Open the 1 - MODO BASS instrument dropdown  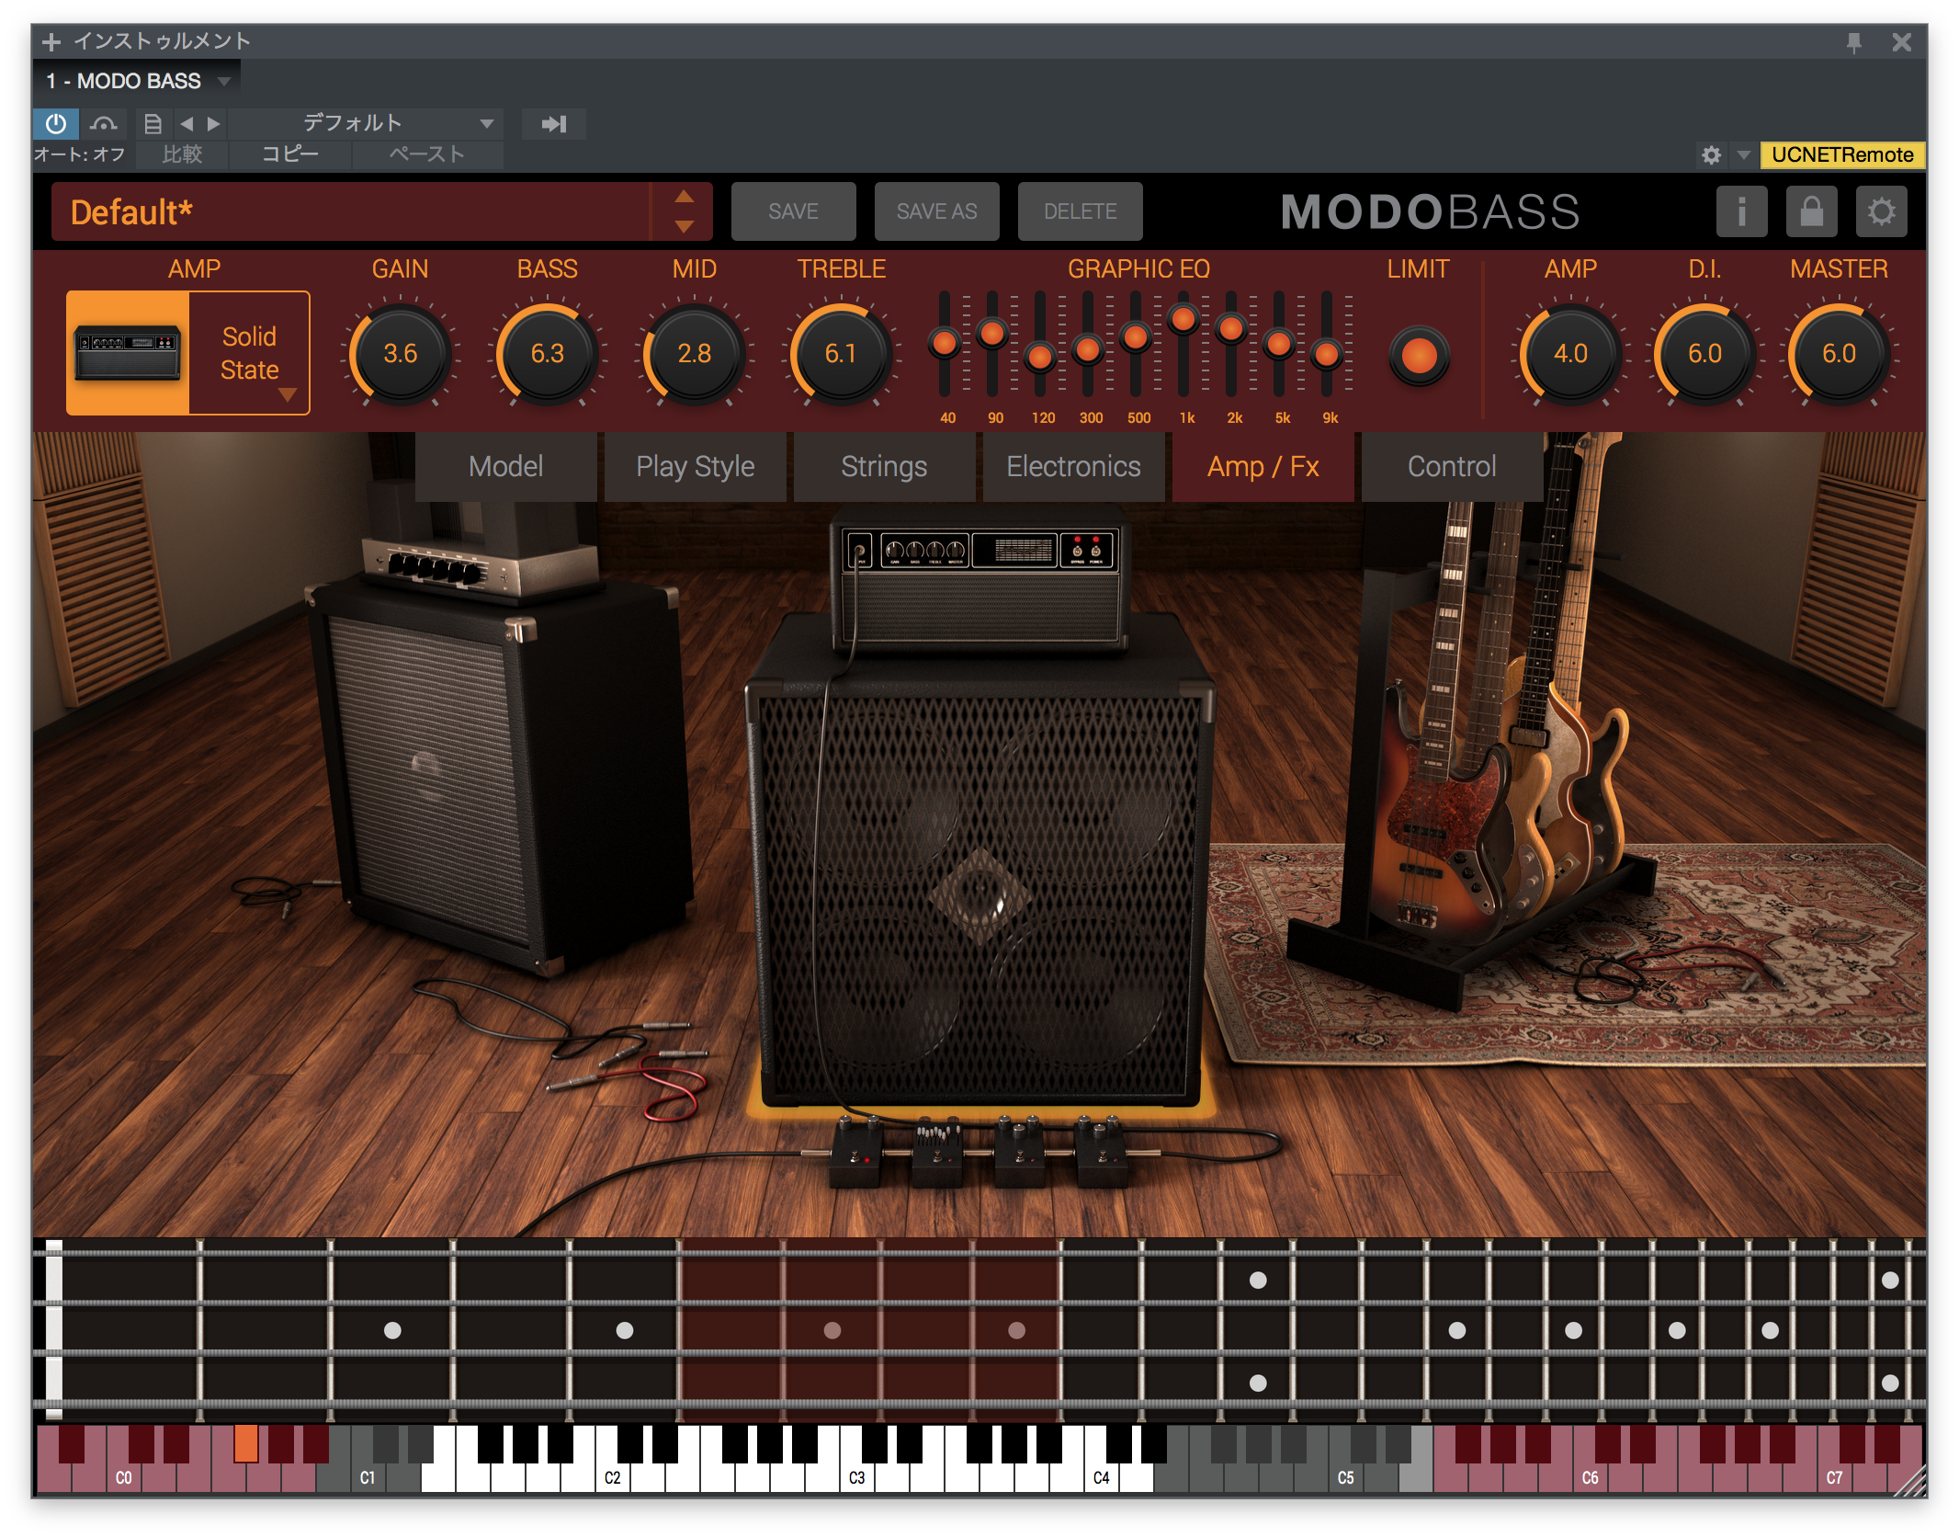pyautogui.click(x=138, y=81)
